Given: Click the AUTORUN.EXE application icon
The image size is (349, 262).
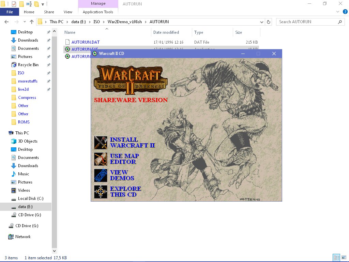Looking at the screenshot, I should (x=67, y=49).
